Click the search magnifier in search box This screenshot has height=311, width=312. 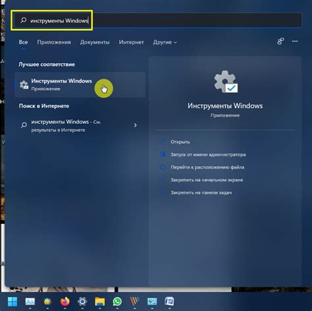click(x=23, y=20)
